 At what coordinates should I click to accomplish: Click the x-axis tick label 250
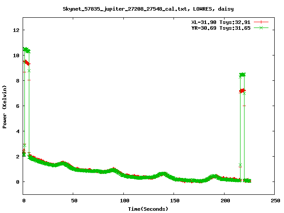pos(275,201)
